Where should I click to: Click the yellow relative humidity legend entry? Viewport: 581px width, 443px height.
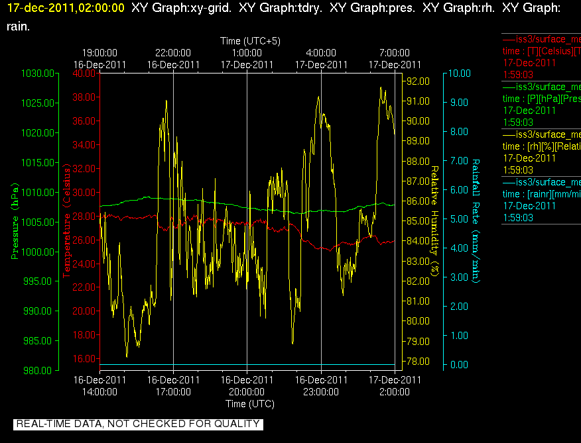click(x=541, y=152)
